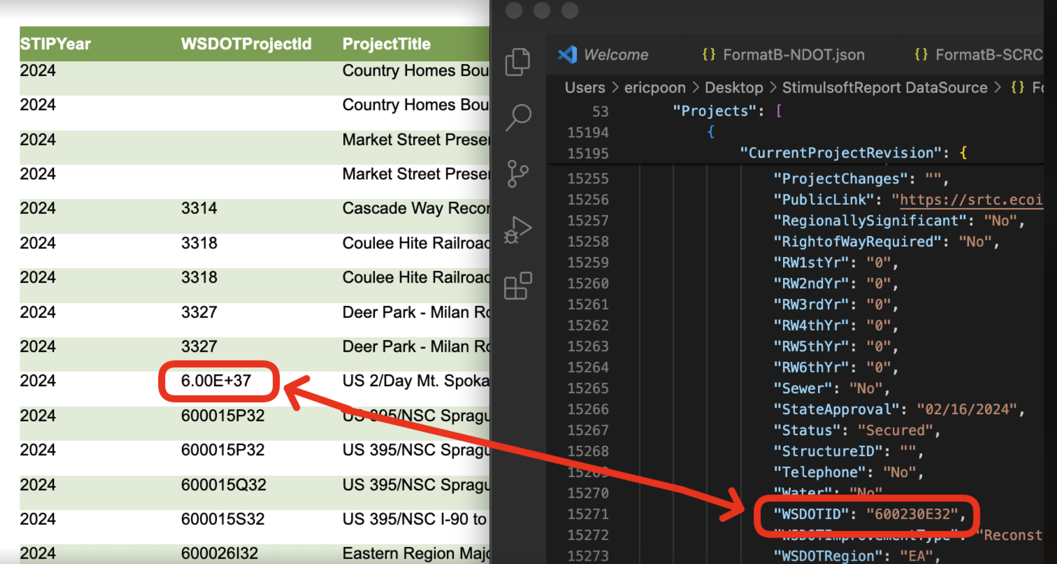This screenshot has height=564, width=1057.
Task: Select the 3314 project ID cell
Action: [199, 208]
